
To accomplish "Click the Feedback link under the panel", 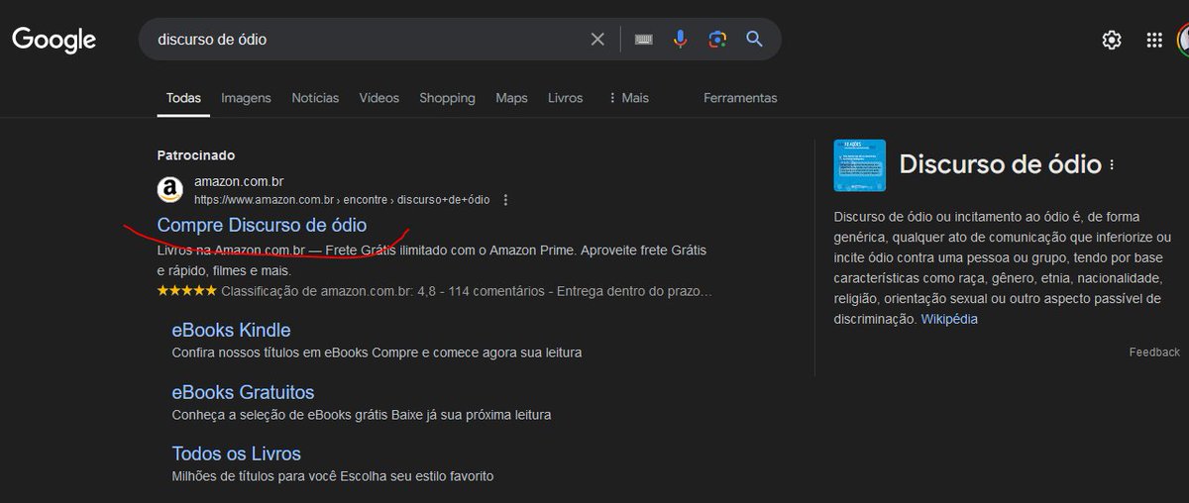I will point(1154,352).
